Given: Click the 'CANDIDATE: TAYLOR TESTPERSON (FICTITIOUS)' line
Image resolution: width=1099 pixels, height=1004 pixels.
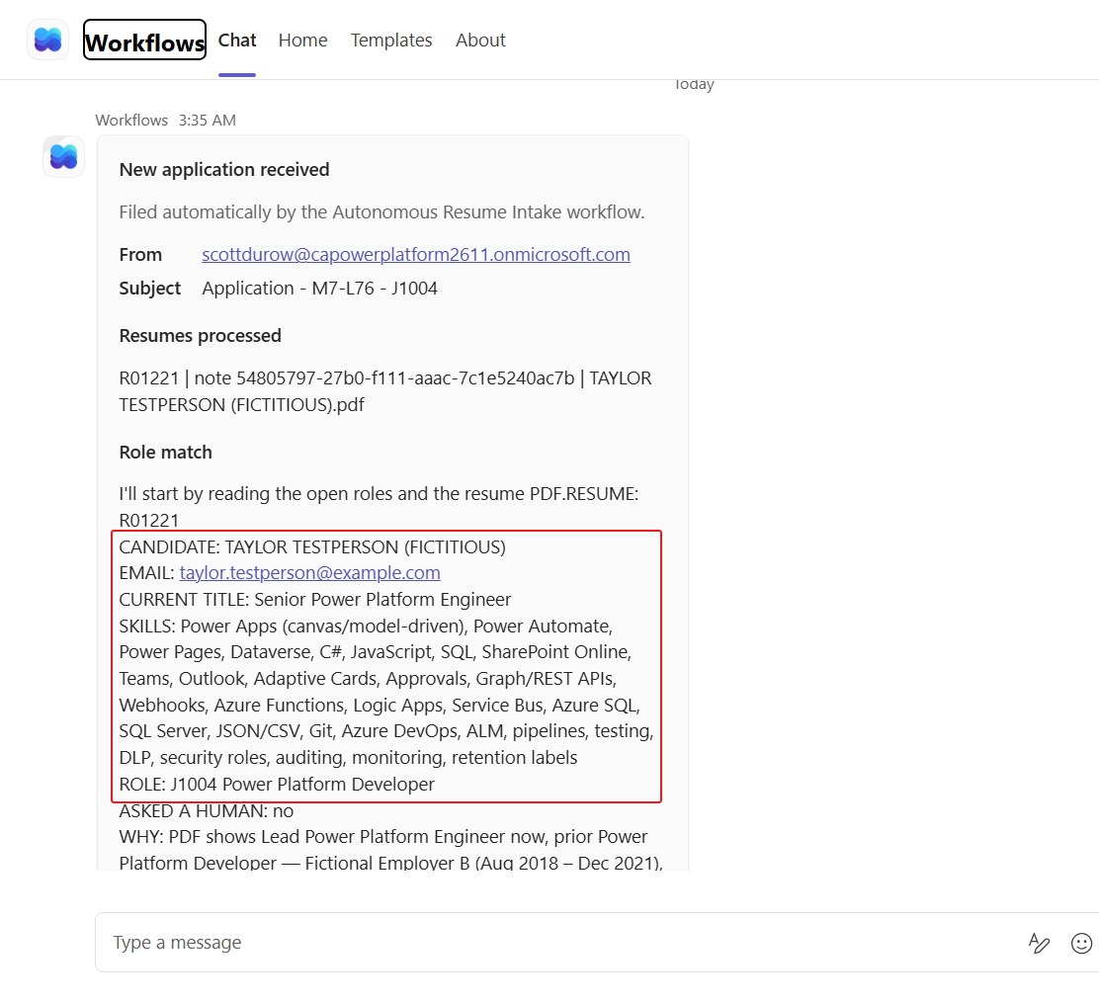Looking at the screenshot, I should (x=312, y=547).
